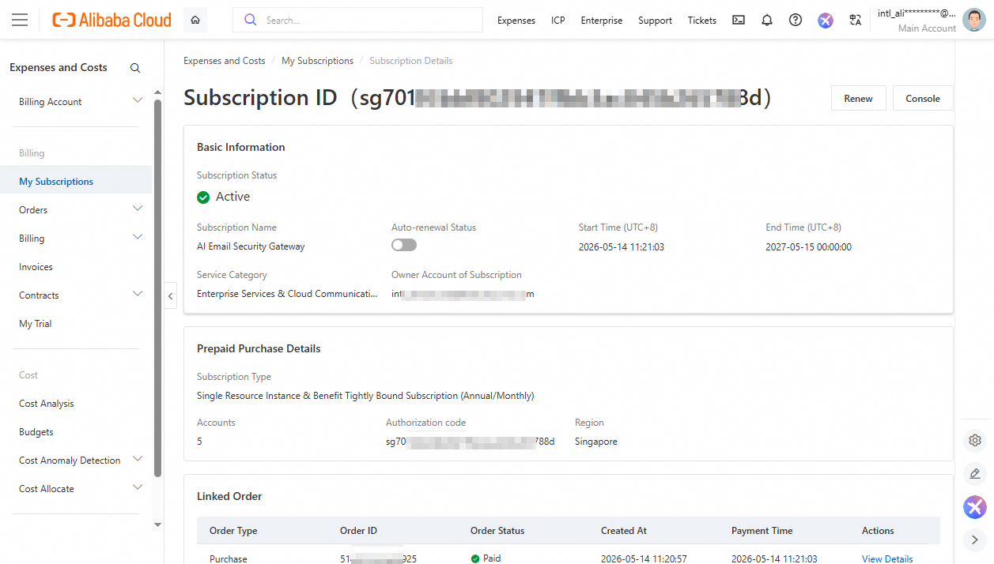Go to Expenses and Costs breadcrumb
This screenshot has height=564, width=994.
point(225,61)
